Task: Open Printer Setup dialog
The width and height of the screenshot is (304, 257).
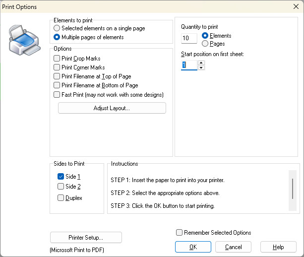Action: (x=86, y=238)
